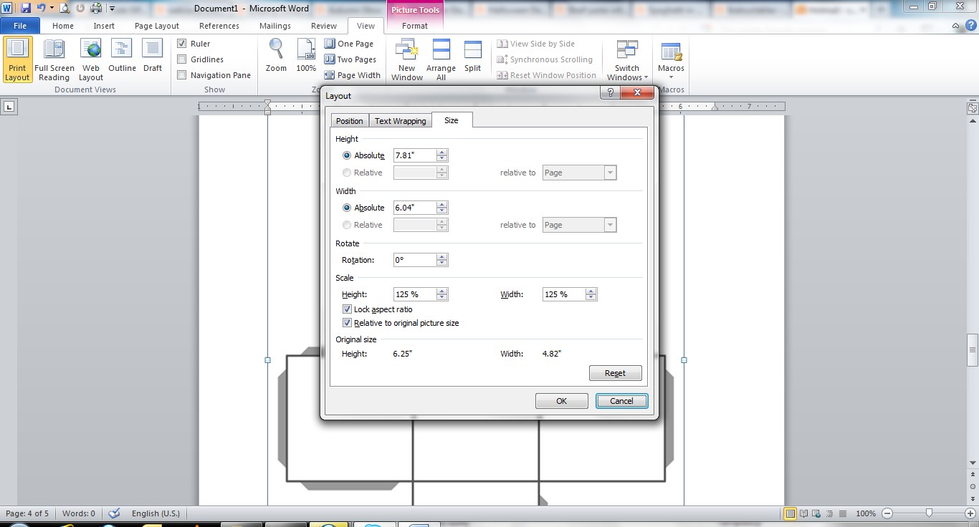Open Picture Tools Format tab

click(x=415, y=26)
